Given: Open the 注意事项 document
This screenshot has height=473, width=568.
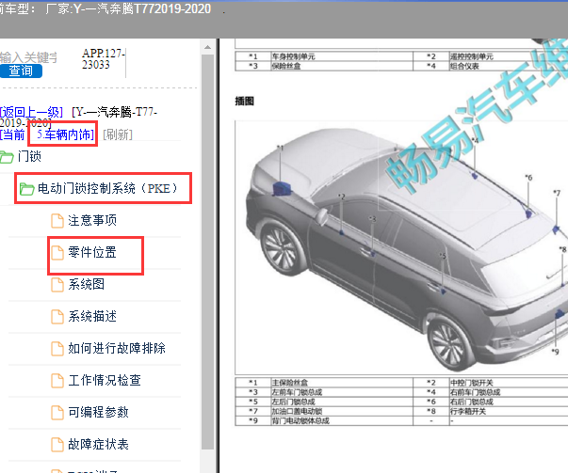Looking at the screenshot, I should [x=92, y=220].
